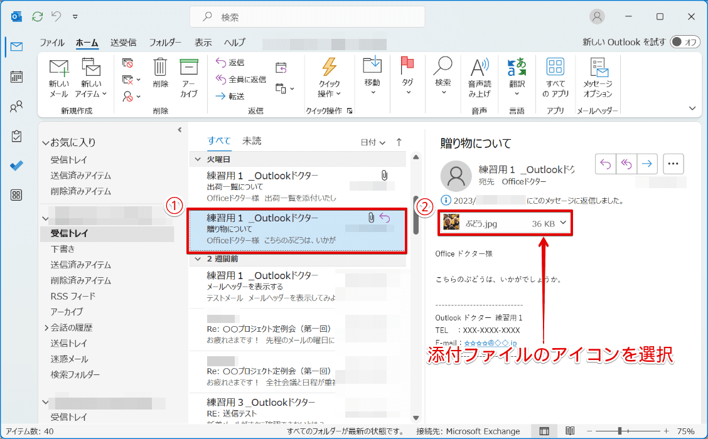Open the To Do checkmark icon in sidebar
This screenshot has width=708, height=439.
[x=17, y=166]
